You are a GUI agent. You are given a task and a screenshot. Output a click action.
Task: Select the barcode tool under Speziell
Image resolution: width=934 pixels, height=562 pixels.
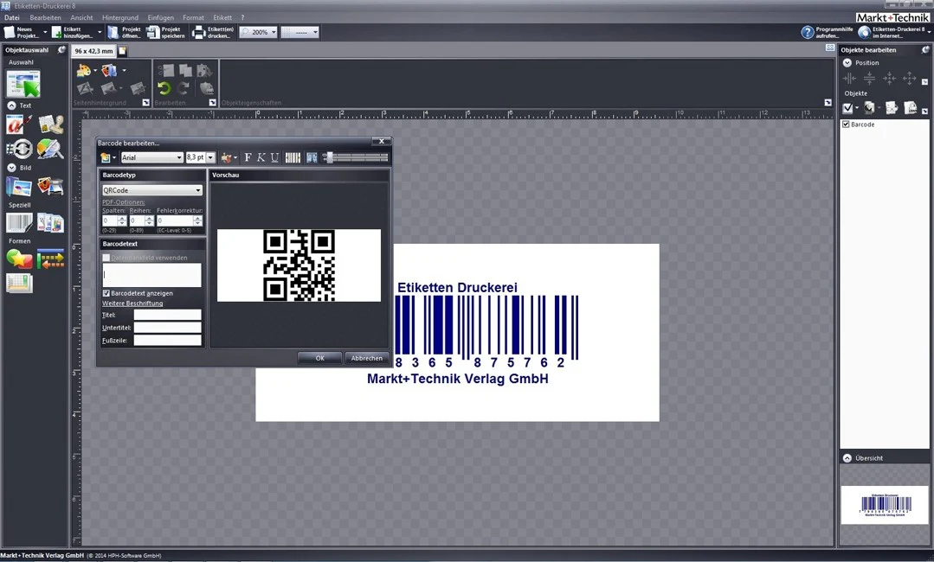click(x=19, y=224)
